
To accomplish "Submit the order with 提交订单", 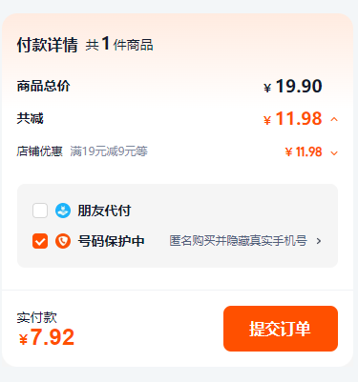I will pyautogui.click(x=281, y=329).
